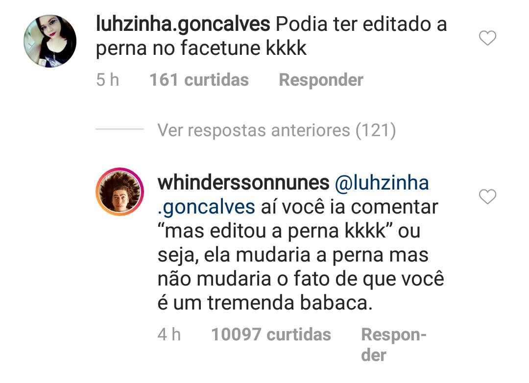Viewport: 529px width, 383px height.
Task: Open the whinderssonnunes username link
Action: [243, 183]
